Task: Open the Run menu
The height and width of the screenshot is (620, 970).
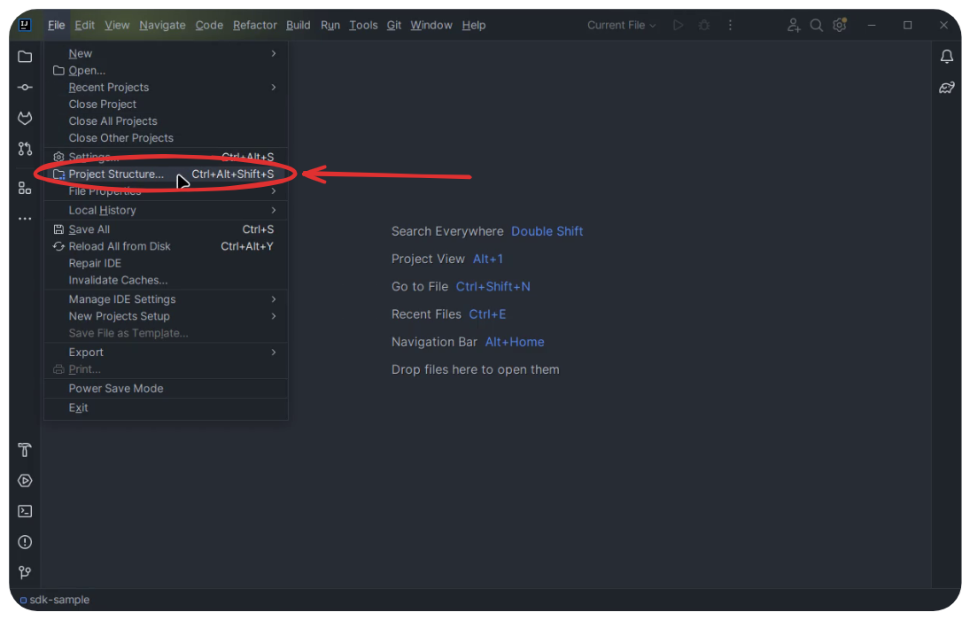Action: point(330,26)
